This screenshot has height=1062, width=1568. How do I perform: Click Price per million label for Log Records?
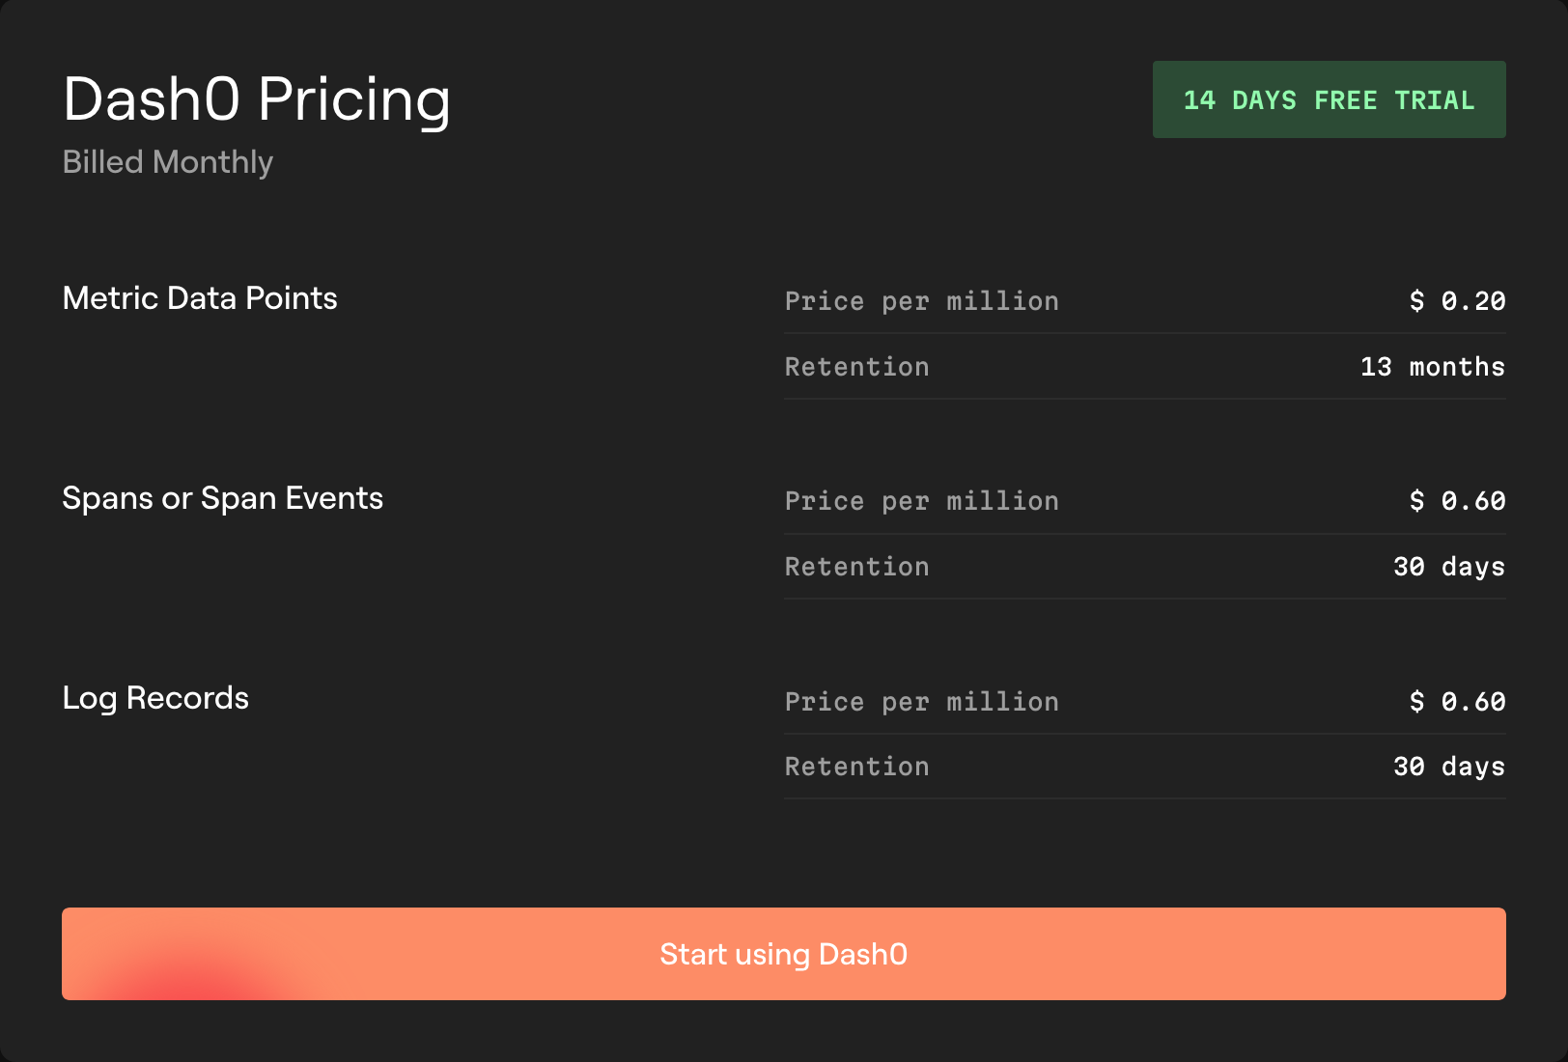click(x=921, y=702)
